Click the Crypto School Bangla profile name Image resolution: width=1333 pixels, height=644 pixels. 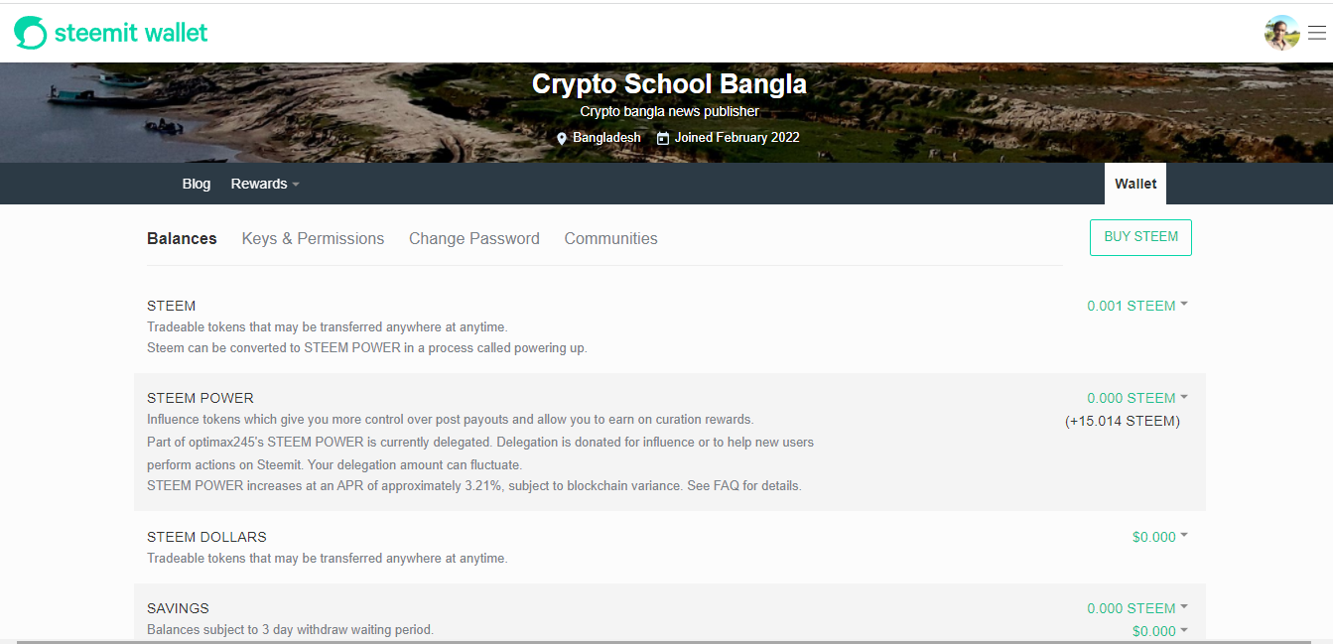(669, 84)
